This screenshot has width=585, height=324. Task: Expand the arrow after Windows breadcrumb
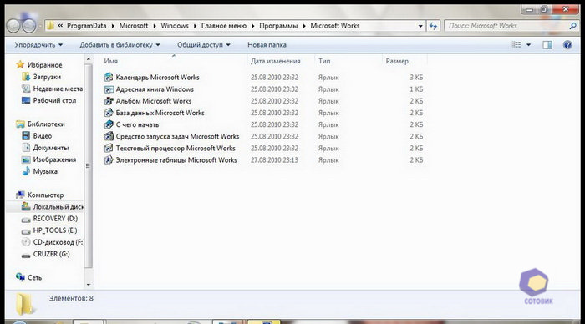click(x=195, y=26)
